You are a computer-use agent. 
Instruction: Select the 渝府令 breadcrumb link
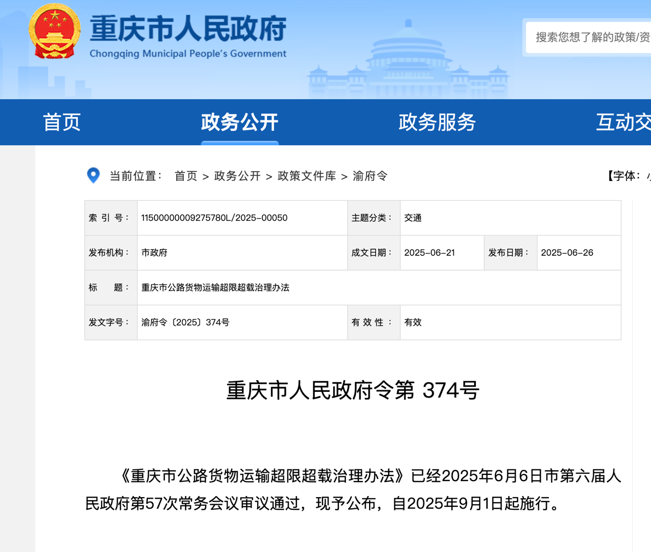point(370,176)
